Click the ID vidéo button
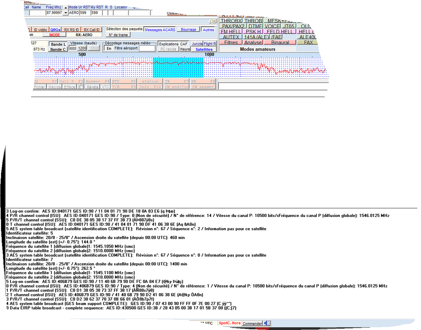The width and height of the screenshot is (421, 330). point(40,30)
